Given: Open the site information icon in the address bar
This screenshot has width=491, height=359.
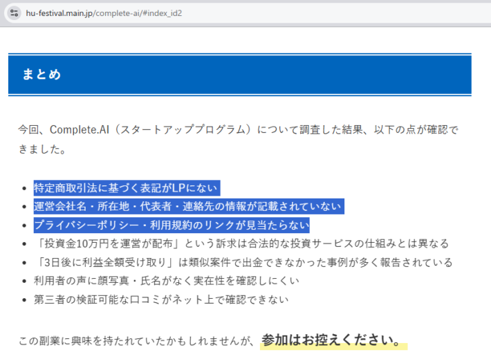Looking at the screenshot, I should tap(14, 13).
